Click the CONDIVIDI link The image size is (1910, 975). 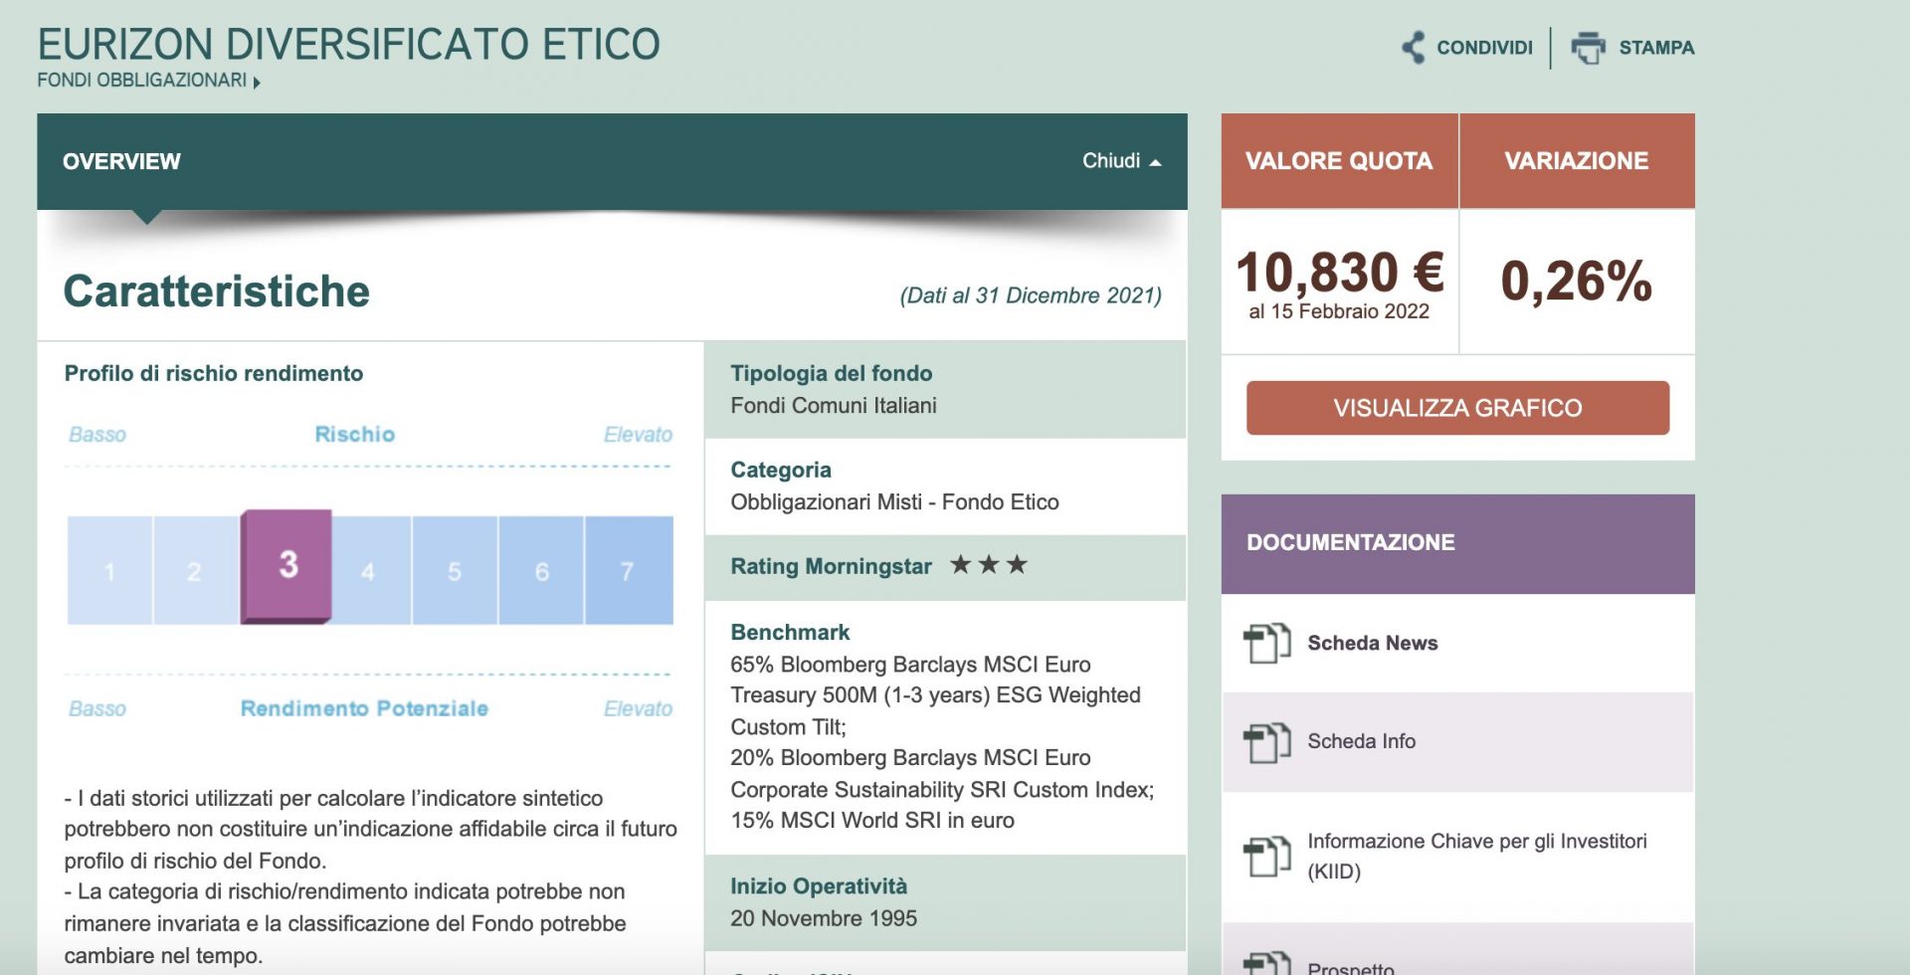[x=1484, y=48]
